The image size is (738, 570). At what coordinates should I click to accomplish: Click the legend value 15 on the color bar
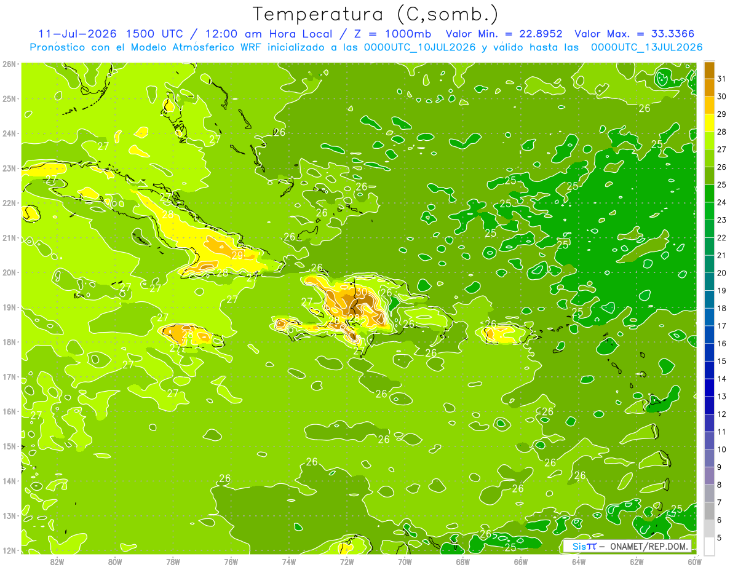point(722,362)
